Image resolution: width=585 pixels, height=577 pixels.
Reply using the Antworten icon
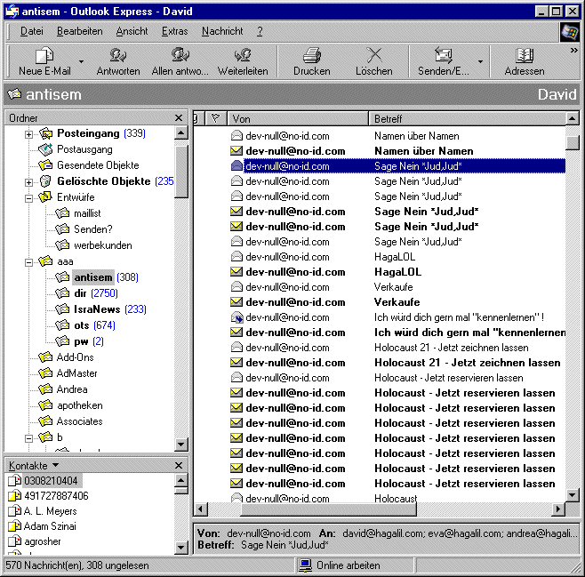117,56
